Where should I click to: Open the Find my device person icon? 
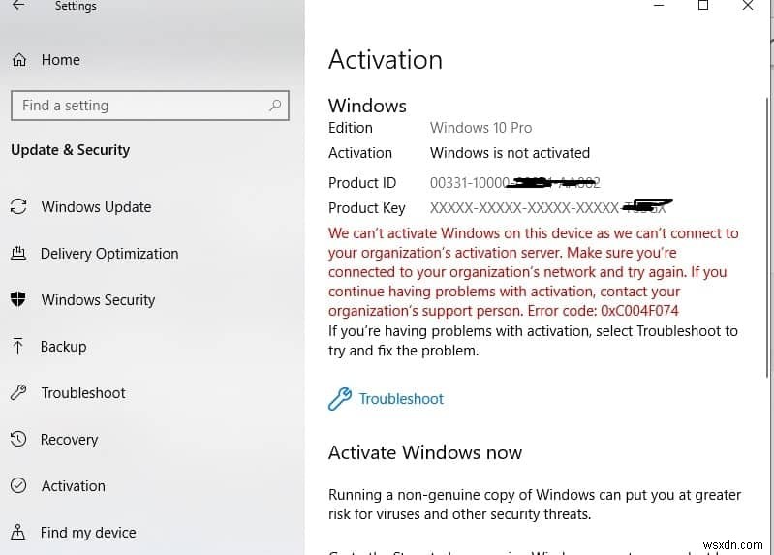click(x=18, y=532)
